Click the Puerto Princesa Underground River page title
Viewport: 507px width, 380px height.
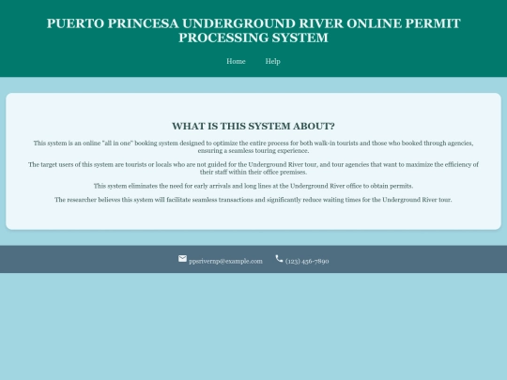pyautogui.click(x=253, y=30)
